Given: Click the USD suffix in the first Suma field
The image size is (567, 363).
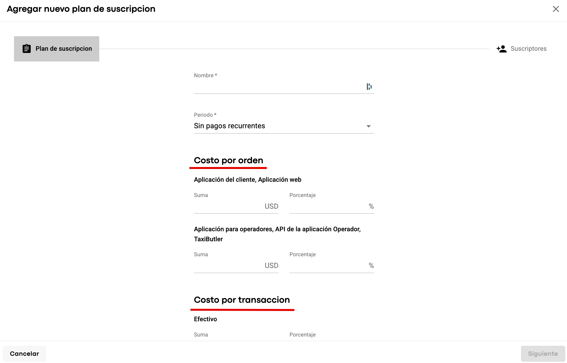Looking at the screenshot, I should [x=271, y=206].
